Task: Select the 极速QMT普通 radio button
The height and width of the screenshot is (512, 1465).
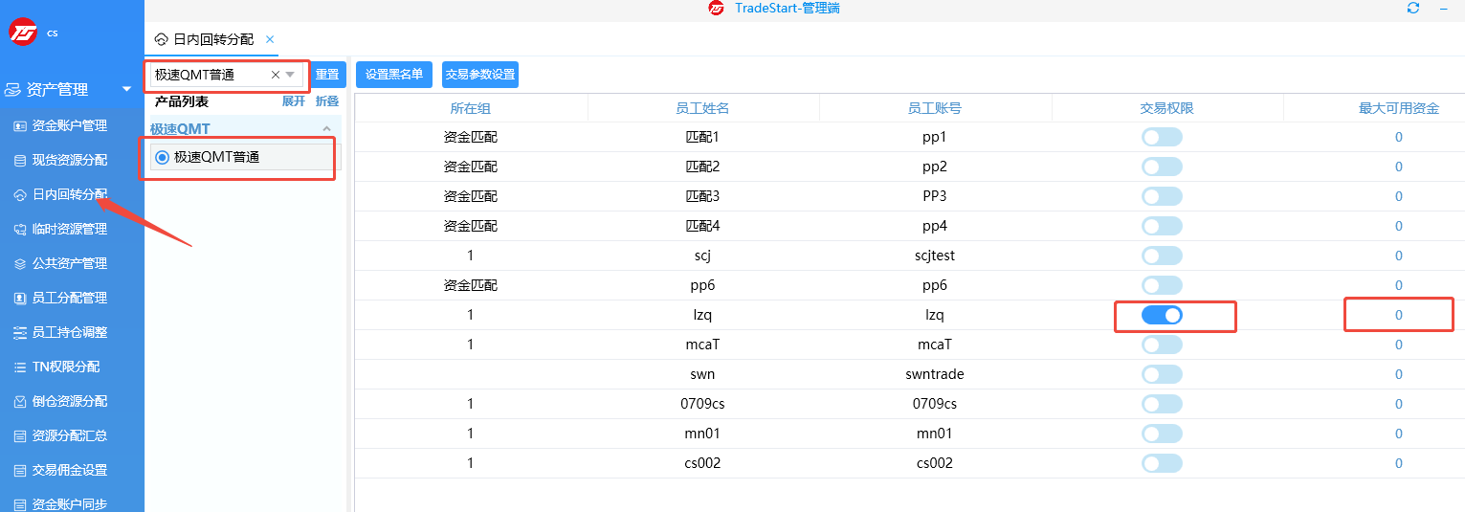Action: (162, 157)
